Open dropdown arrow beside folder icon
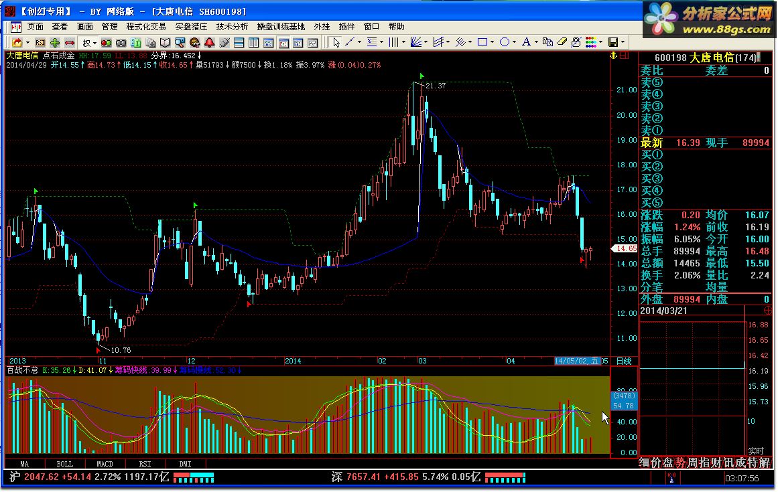This screenshot has width=778, height=492. [27, 43]
